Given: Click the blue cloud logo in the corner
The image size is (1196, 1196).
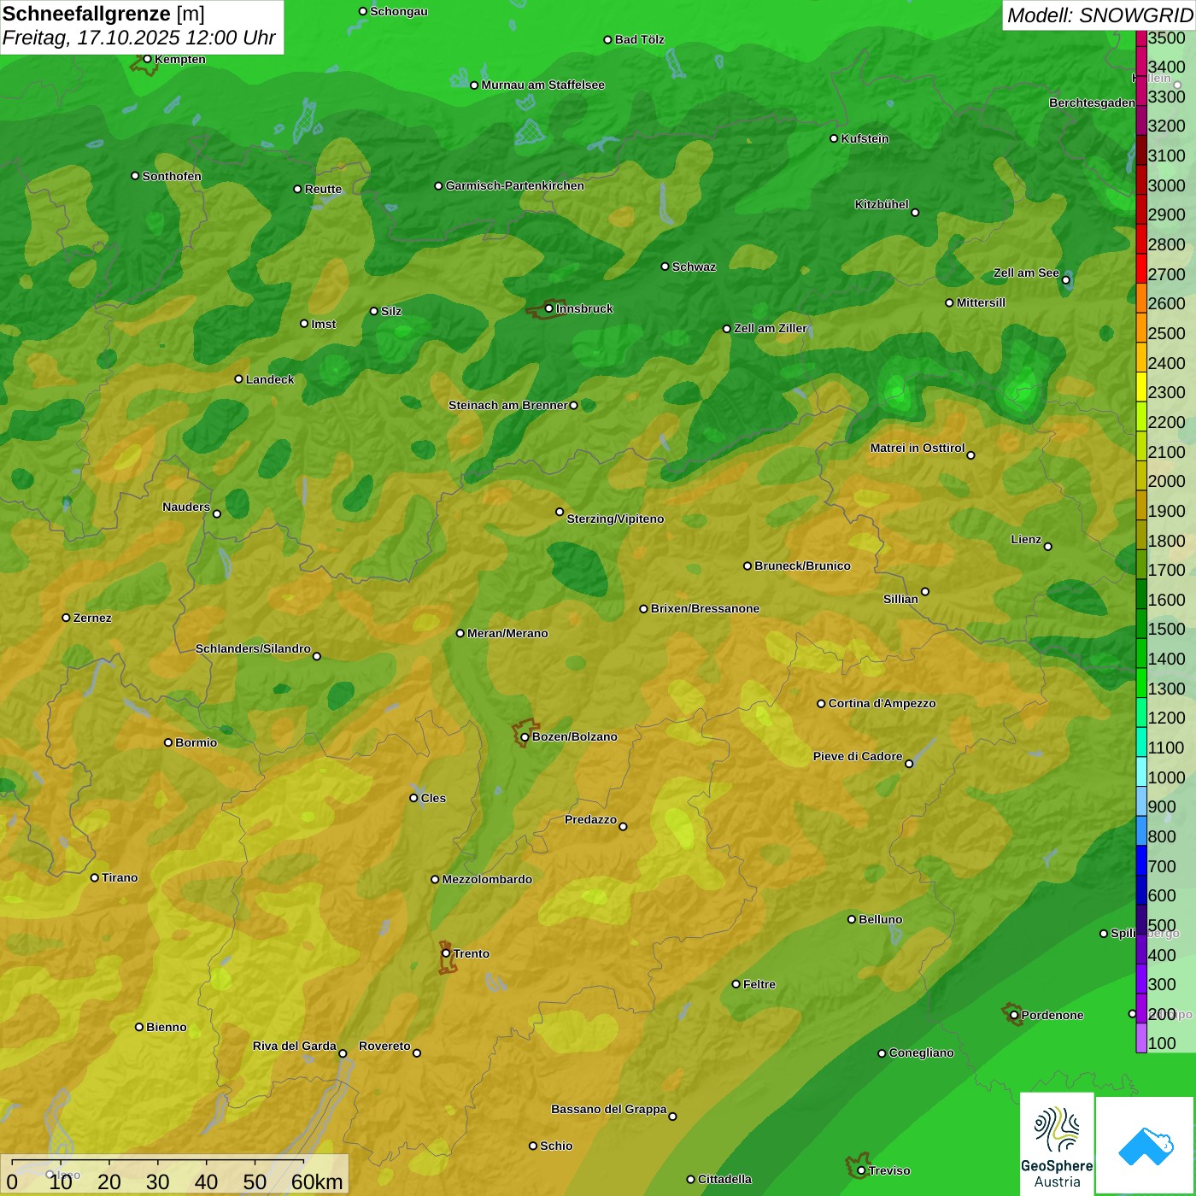Looking at the screenshot, I should click(1146, 1146).
